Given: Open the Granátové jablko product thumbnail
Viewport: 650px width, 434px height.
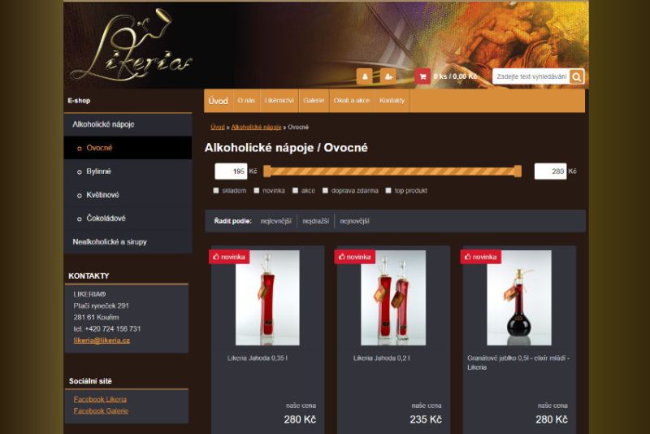Looking at the screenshot, I should pos(519,297).
